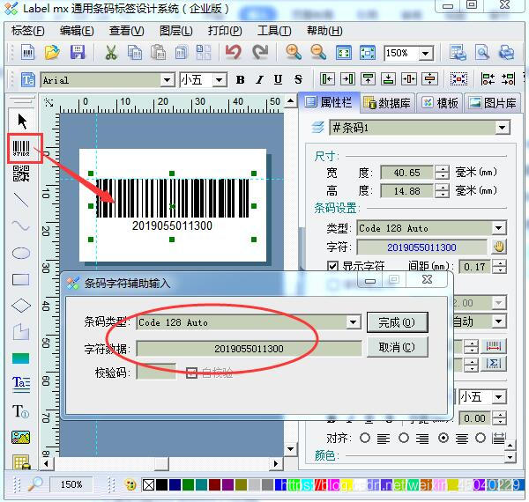Select the multiline text tool

point(21,384)
